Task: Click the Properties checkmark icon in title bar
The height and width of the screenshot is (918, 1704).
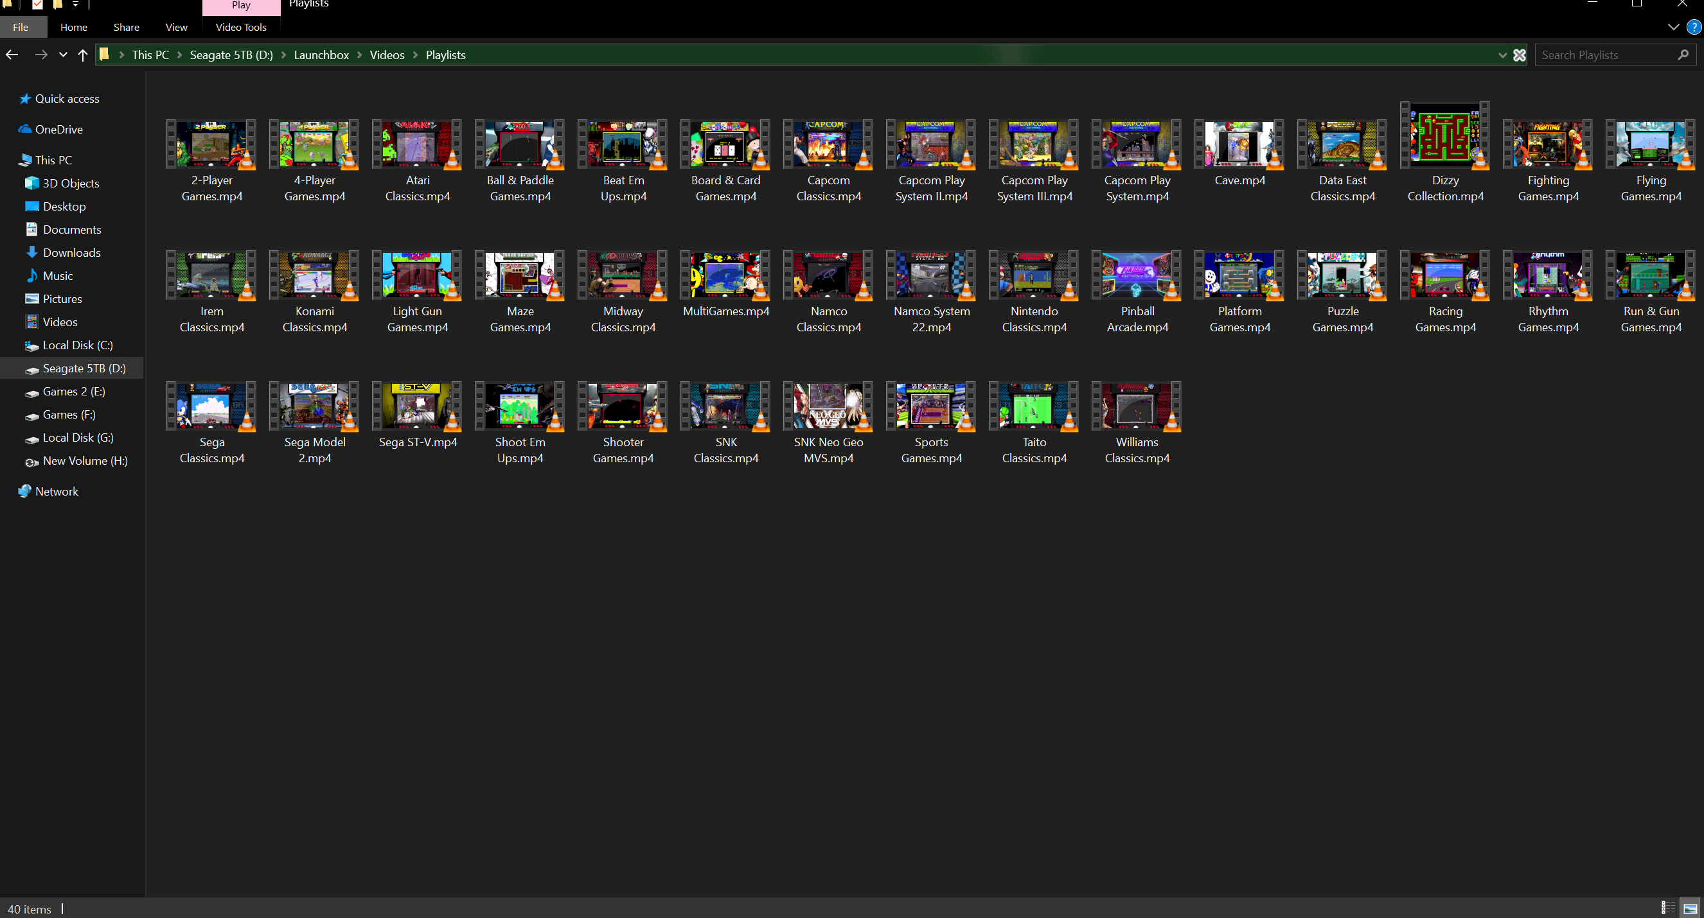Action: (x=38, y=4)
